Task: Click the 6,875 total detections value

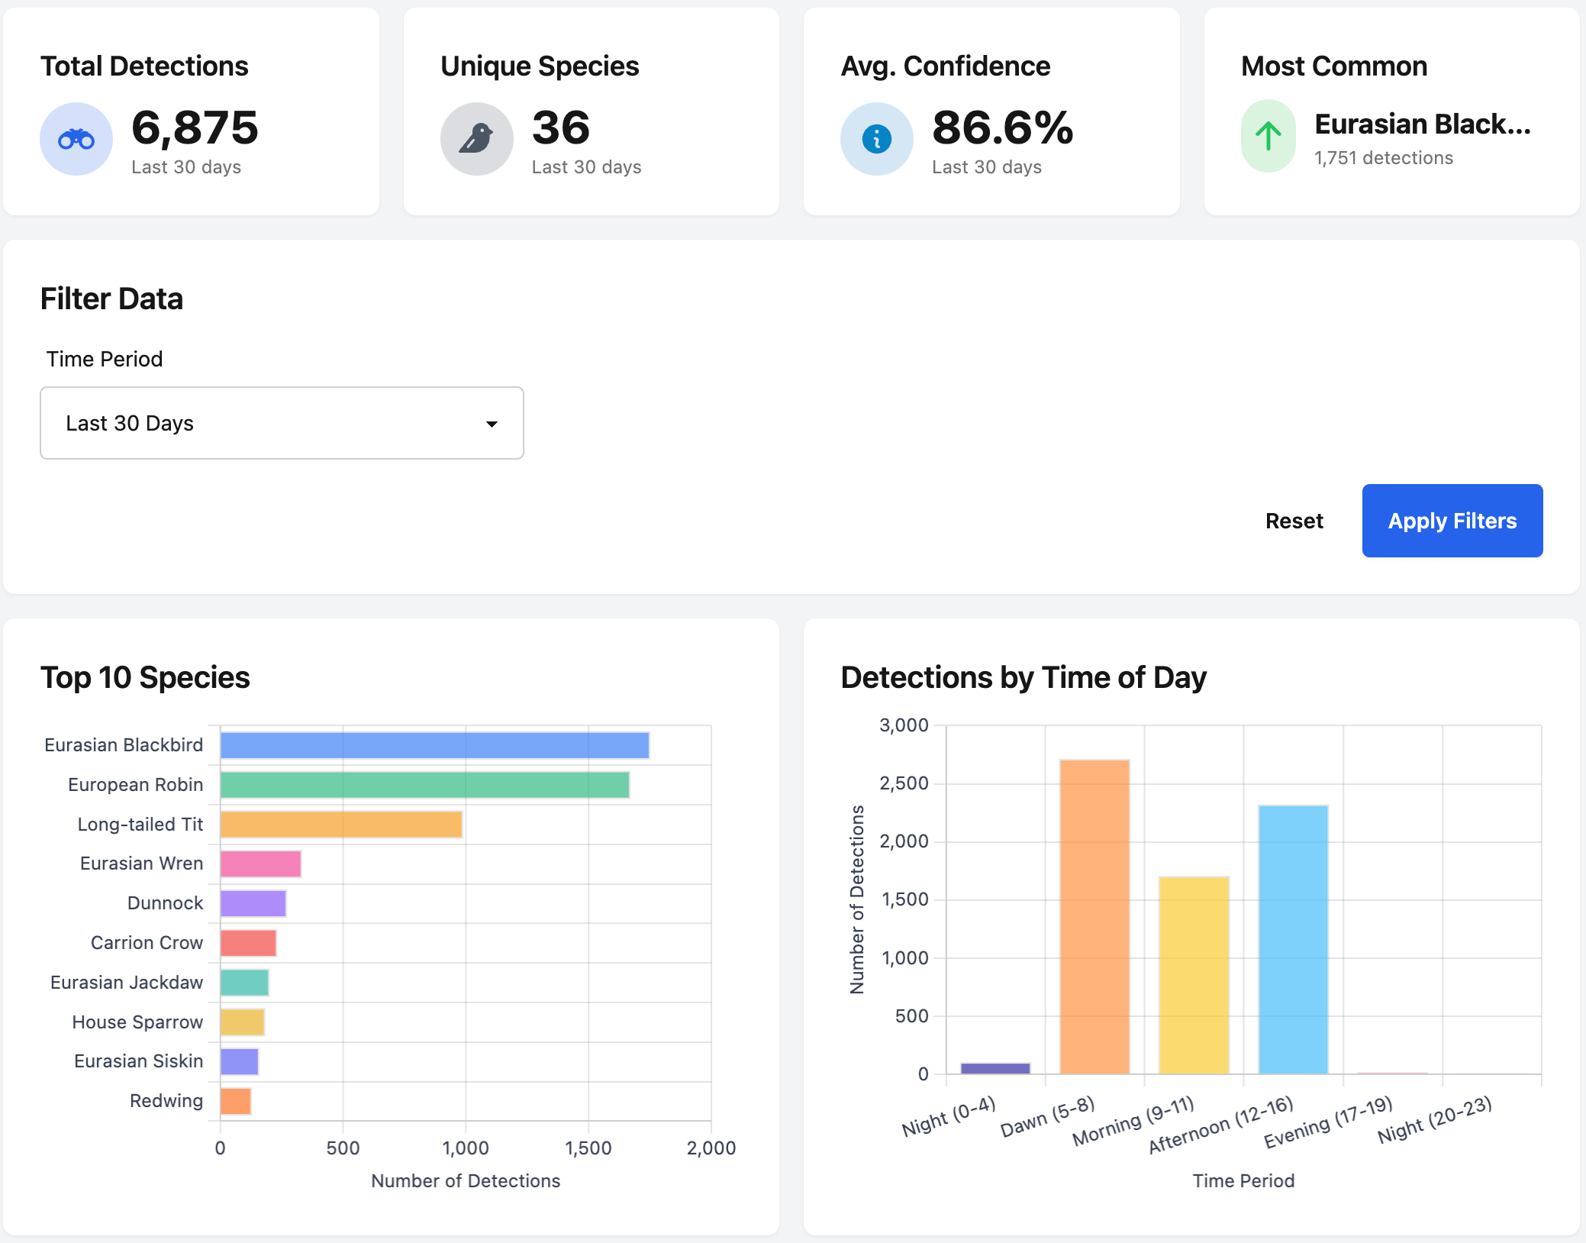Action: click(195, 128)
